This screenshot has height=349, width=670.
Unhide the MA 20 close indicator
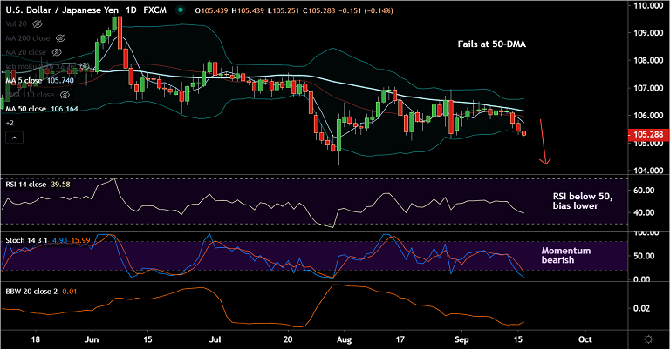click(57, 52)
